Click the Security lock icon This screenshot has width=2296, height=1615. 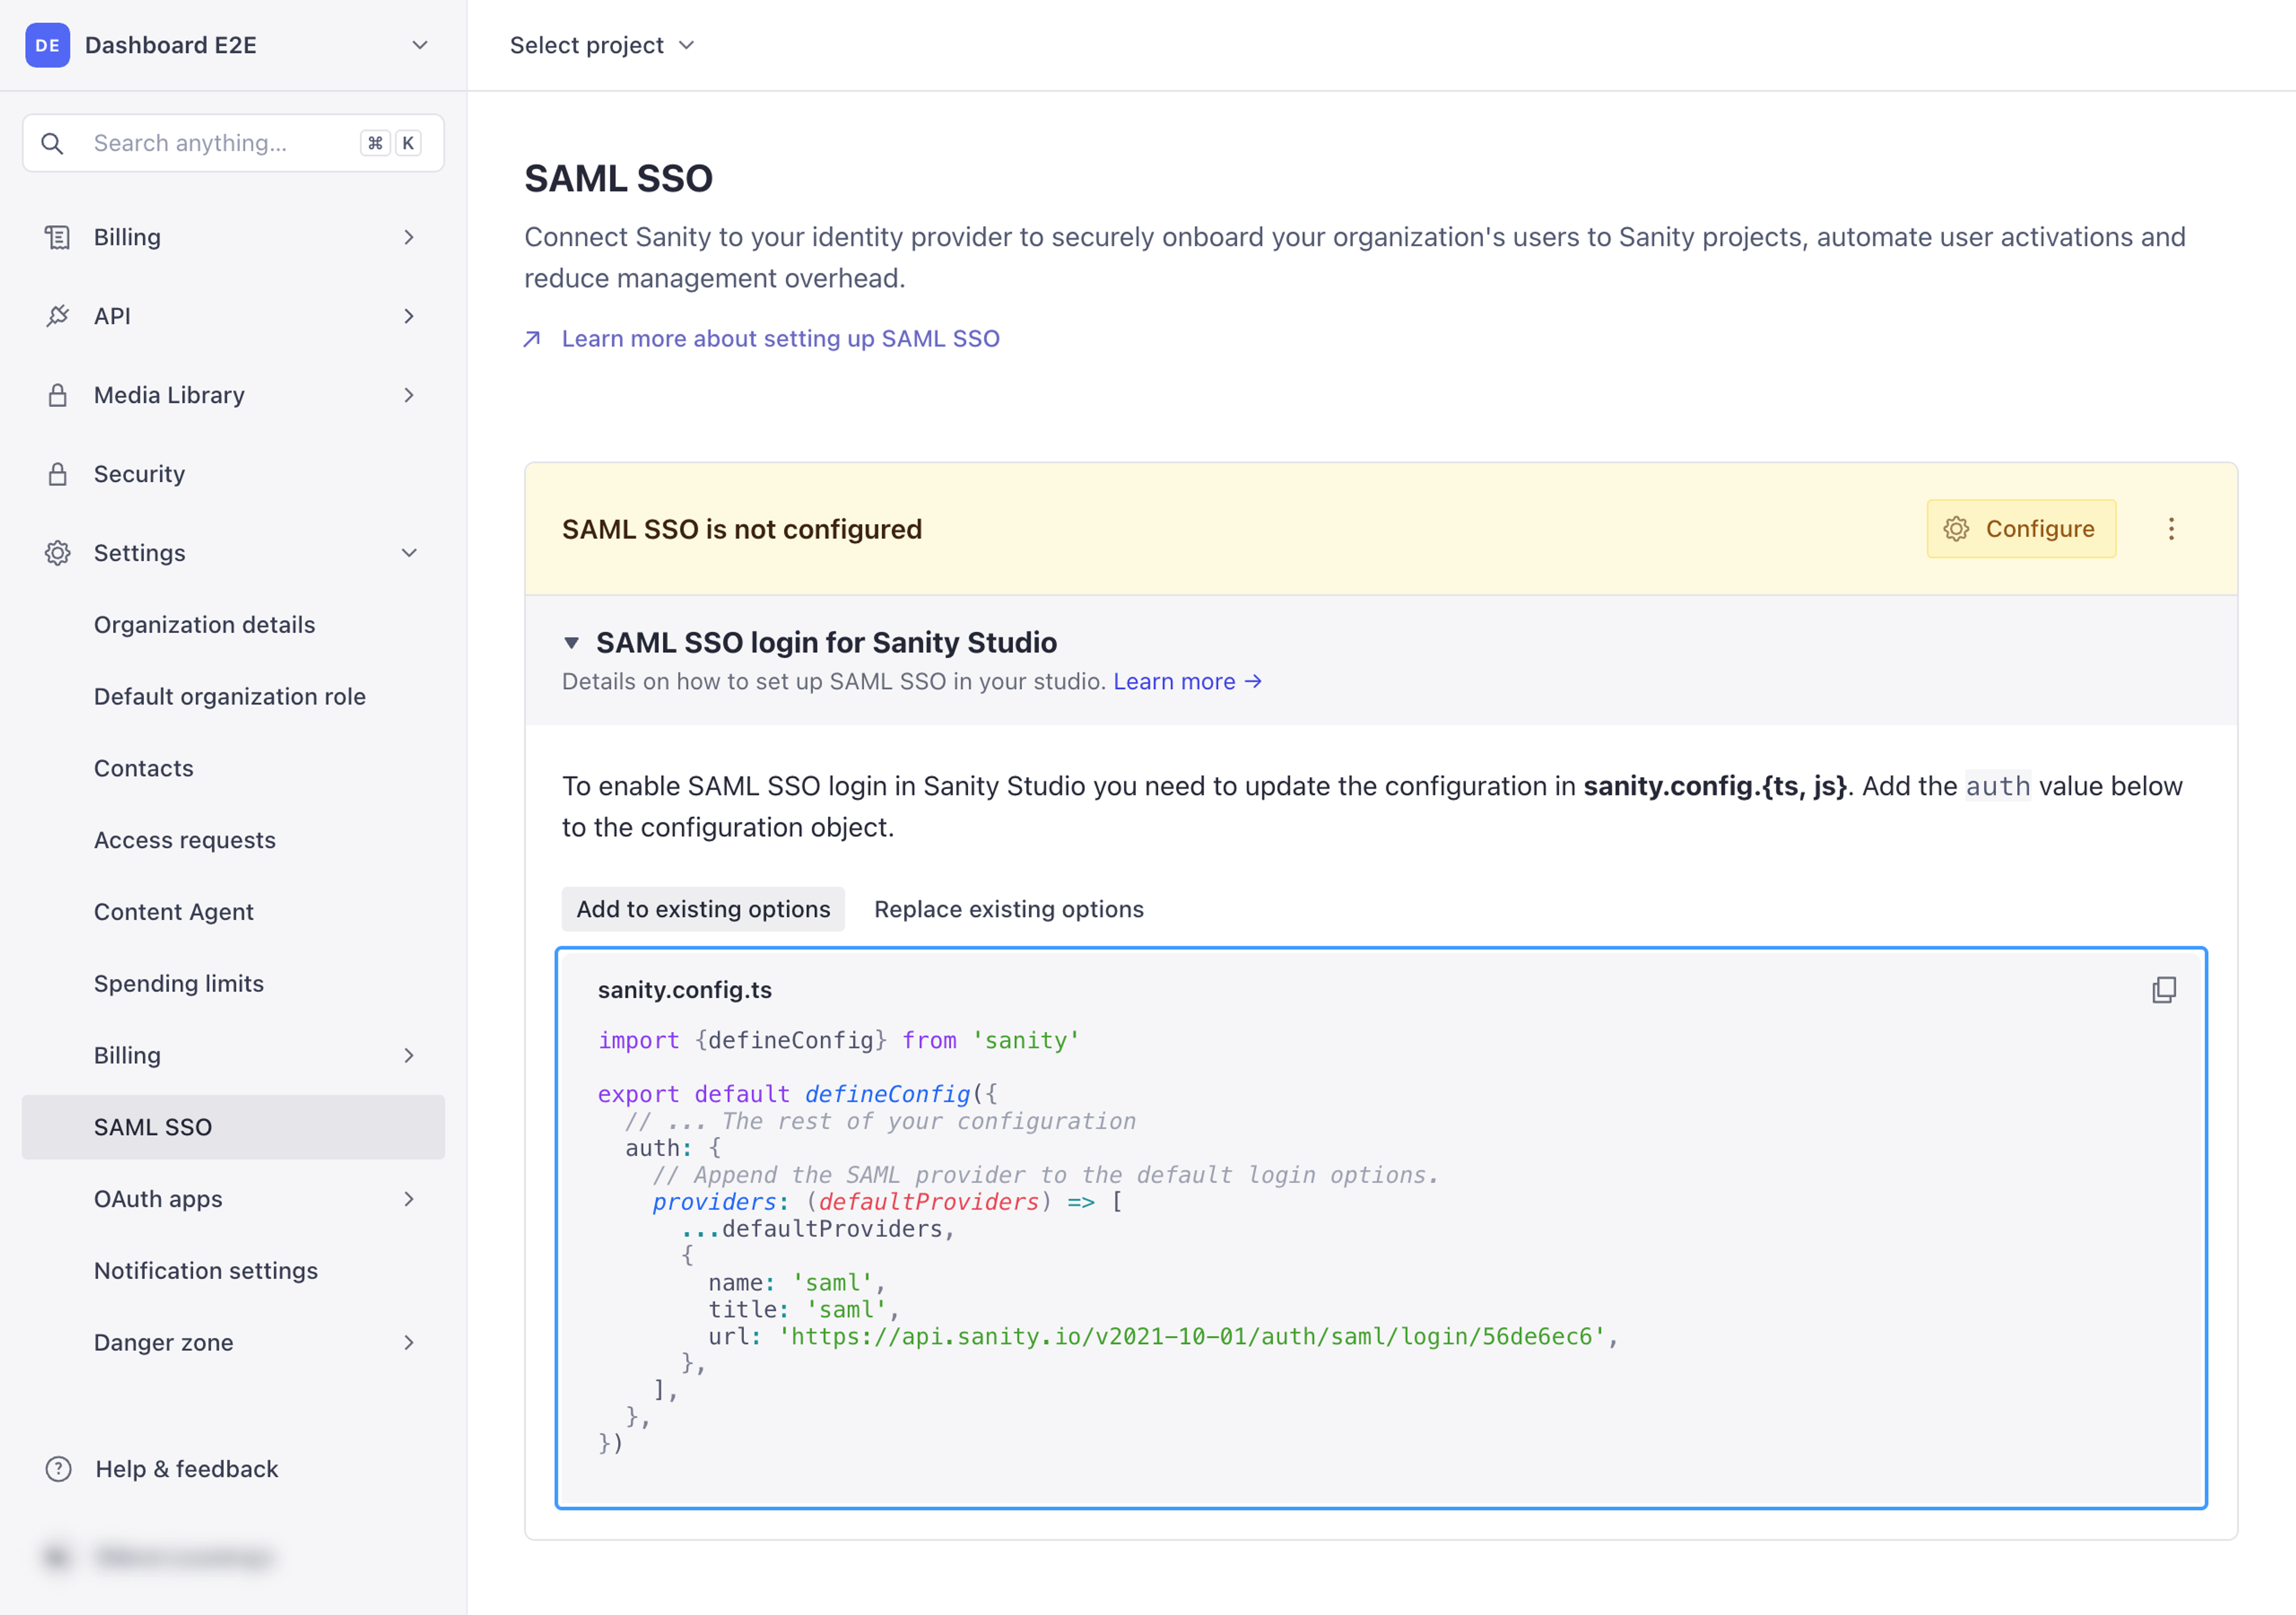[x=57, y=474]
